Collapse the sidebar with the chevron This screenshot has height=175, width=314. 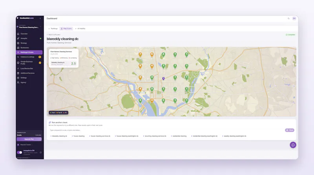pos(40,18)
